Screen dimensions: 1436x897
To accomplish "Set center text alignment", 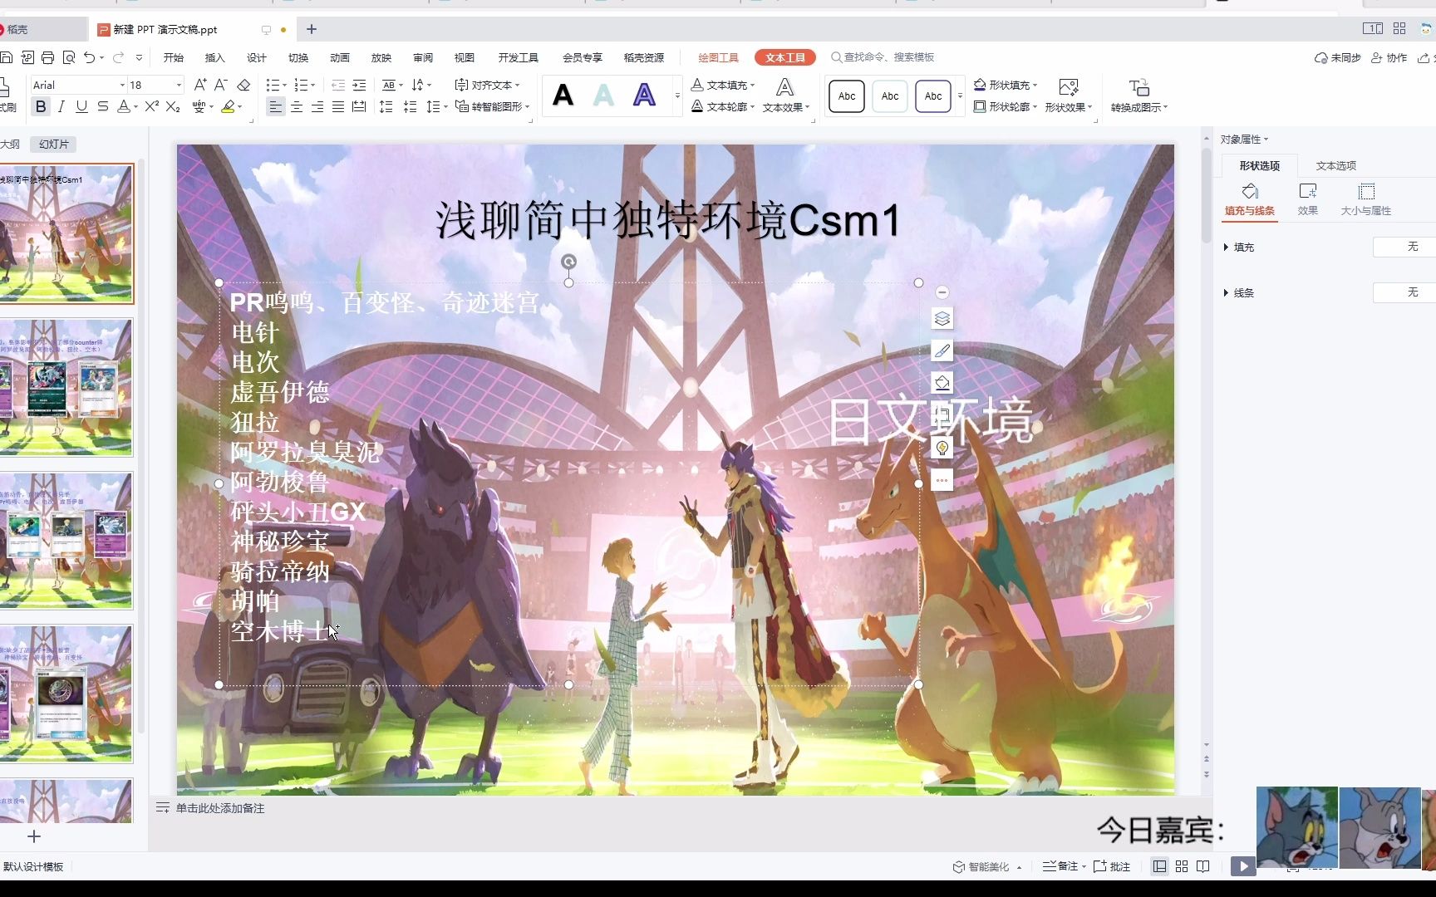I will coord(297,106).
